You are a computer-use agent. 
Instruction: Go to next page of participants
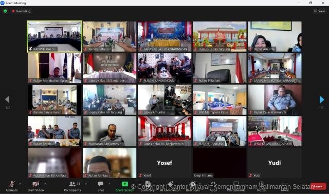322,100
